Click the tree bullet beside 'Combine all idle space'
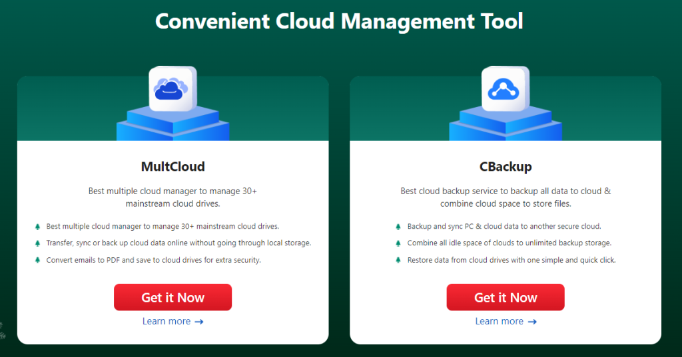The height and width of the screenshot is (357, 682). [398, 243]
